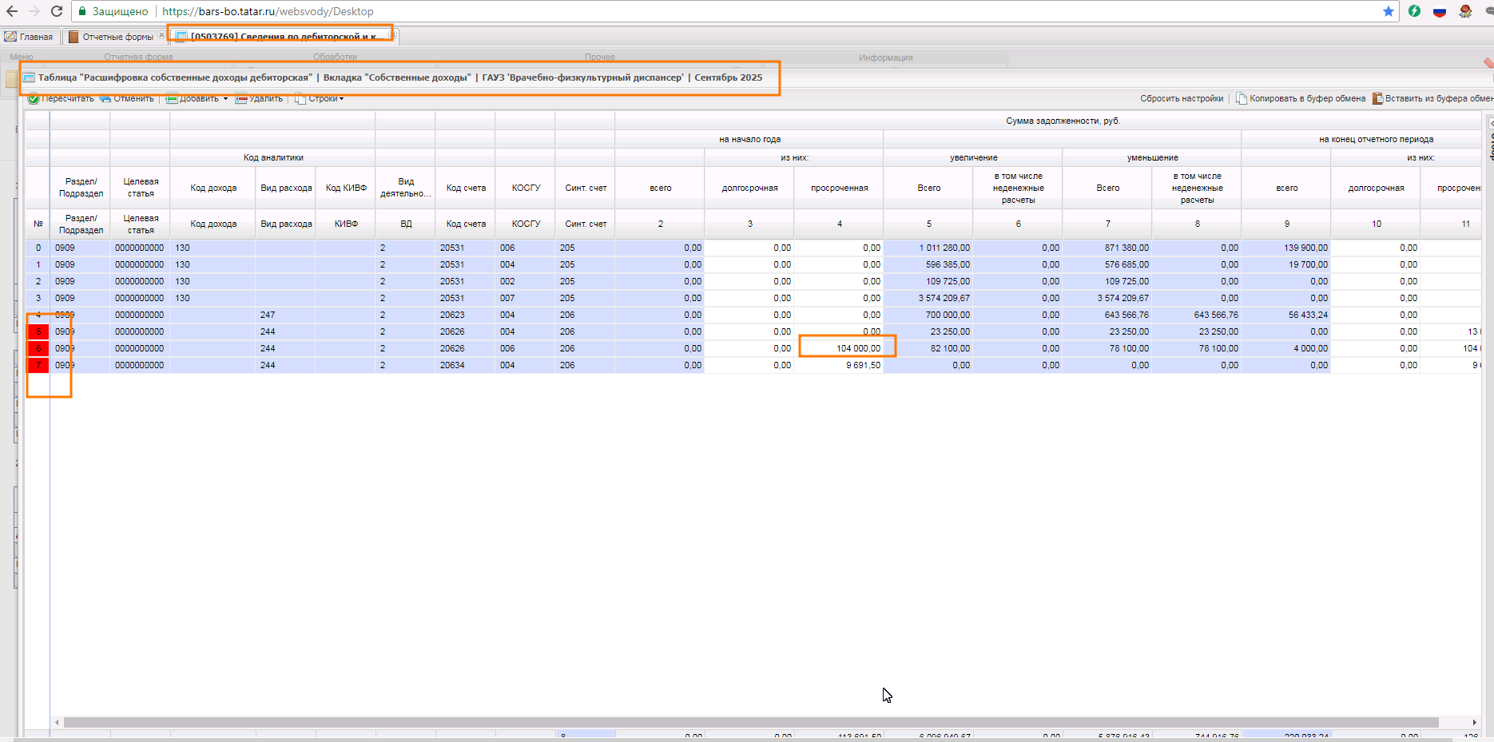Select red-flagged row number 5
Viewport: 1494px width, 742px height.
(x=38, y=331)
